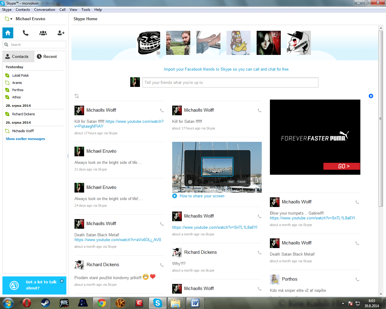This screenshot has height=309, width=386.
Task: Click the refresh feed icon
Action: pos(77,96)
